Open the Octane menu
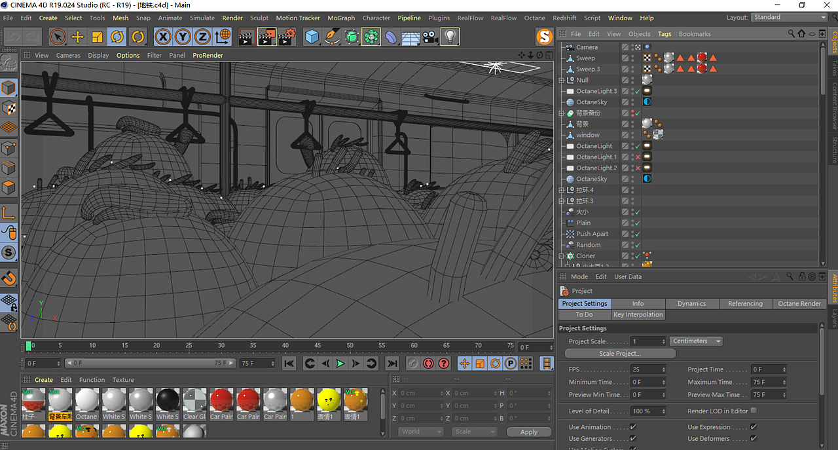Image resolution: width=838 pixels, height=450 pixels. (x=534, y=18)
